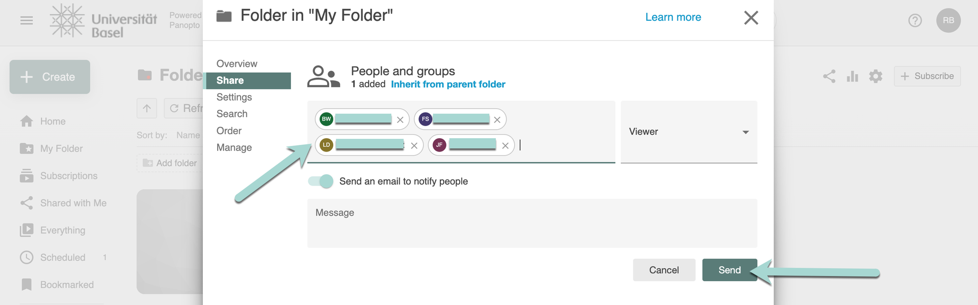
Task: Remove the LD user chip
Action: [x=414, y=146]
